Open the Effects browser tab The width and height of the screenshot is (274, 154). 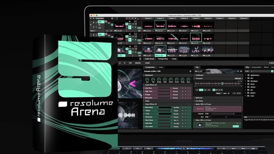click(x=266, y=67)
